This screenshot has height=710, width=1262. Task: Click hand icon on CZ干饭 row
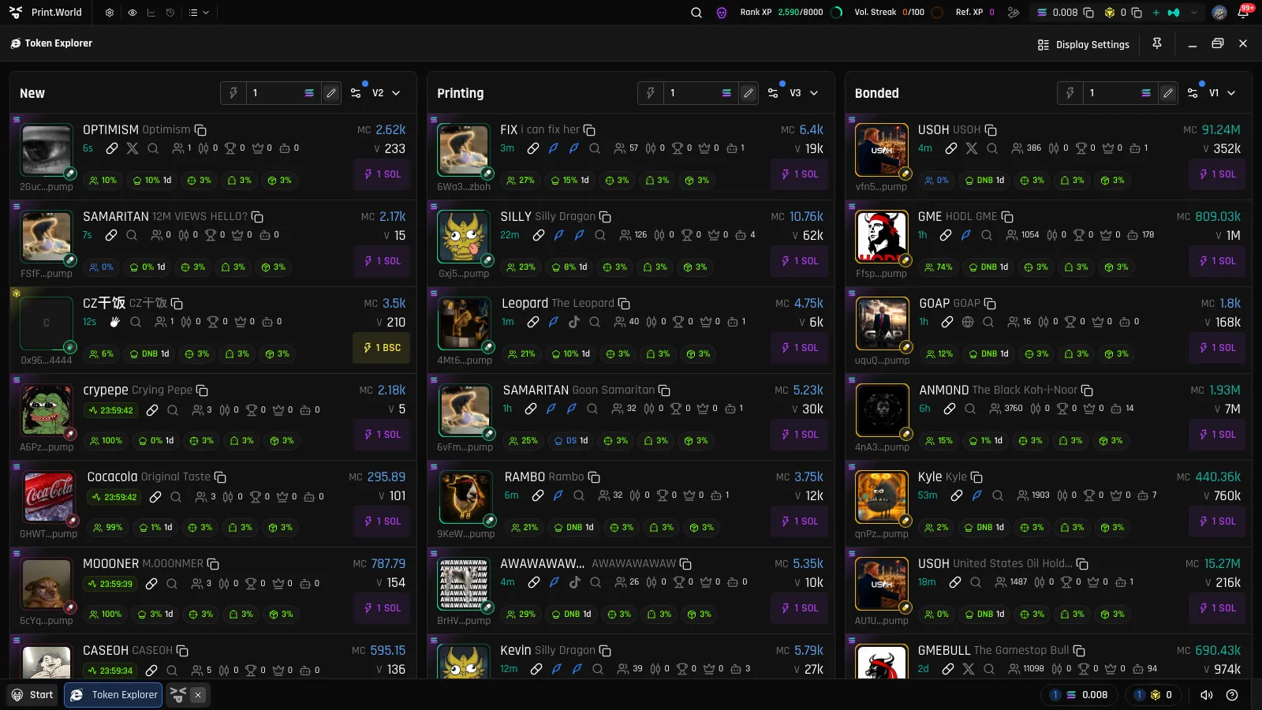click(x=114, y=322)
